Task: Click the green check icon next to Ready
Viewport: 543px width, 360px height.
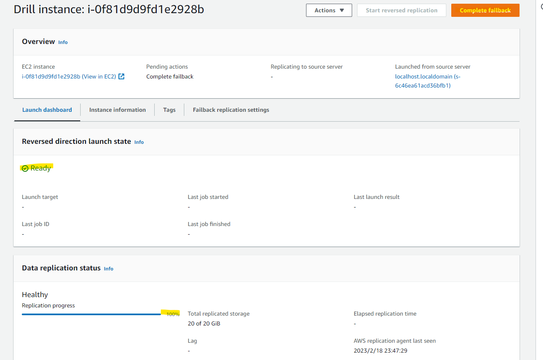Action: coord(25,168)
